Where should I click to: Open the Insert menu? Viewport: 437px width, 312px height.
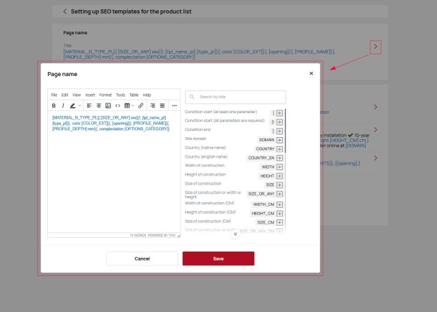point(90,95)
